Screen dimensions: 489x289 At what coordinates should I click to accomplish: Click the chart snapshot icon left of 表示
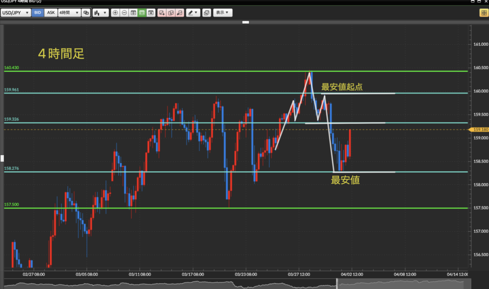click(x=206, y=13)
